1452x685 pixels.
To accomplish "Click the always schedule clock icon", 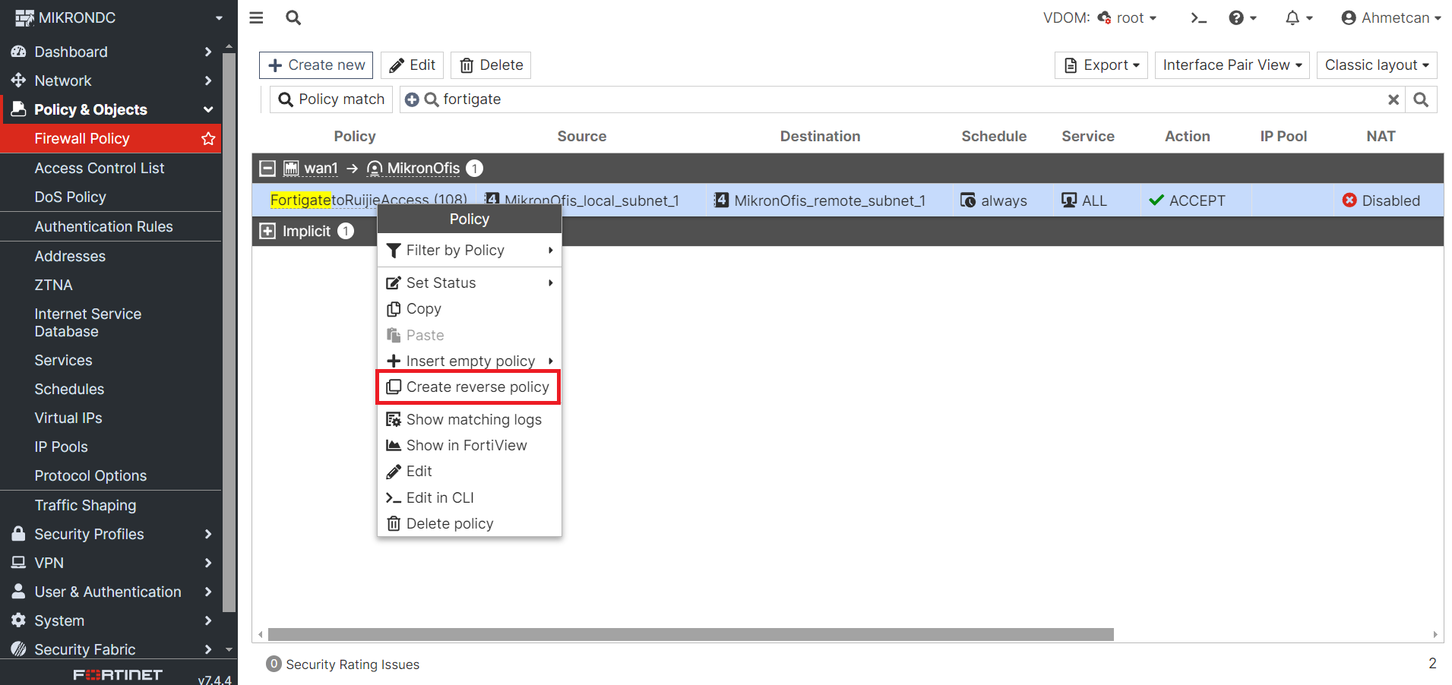I will (x=968, y=200).
